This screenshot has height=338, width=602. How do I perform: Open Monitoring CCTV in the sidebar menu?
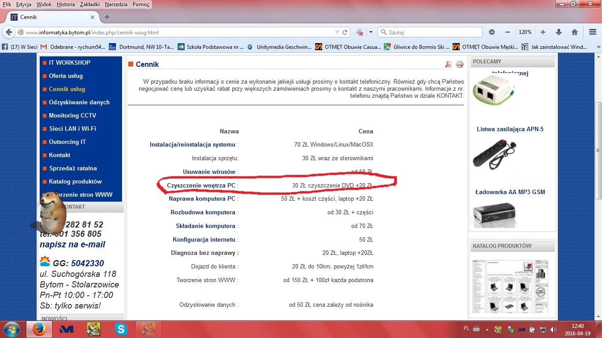coord(72,115)
